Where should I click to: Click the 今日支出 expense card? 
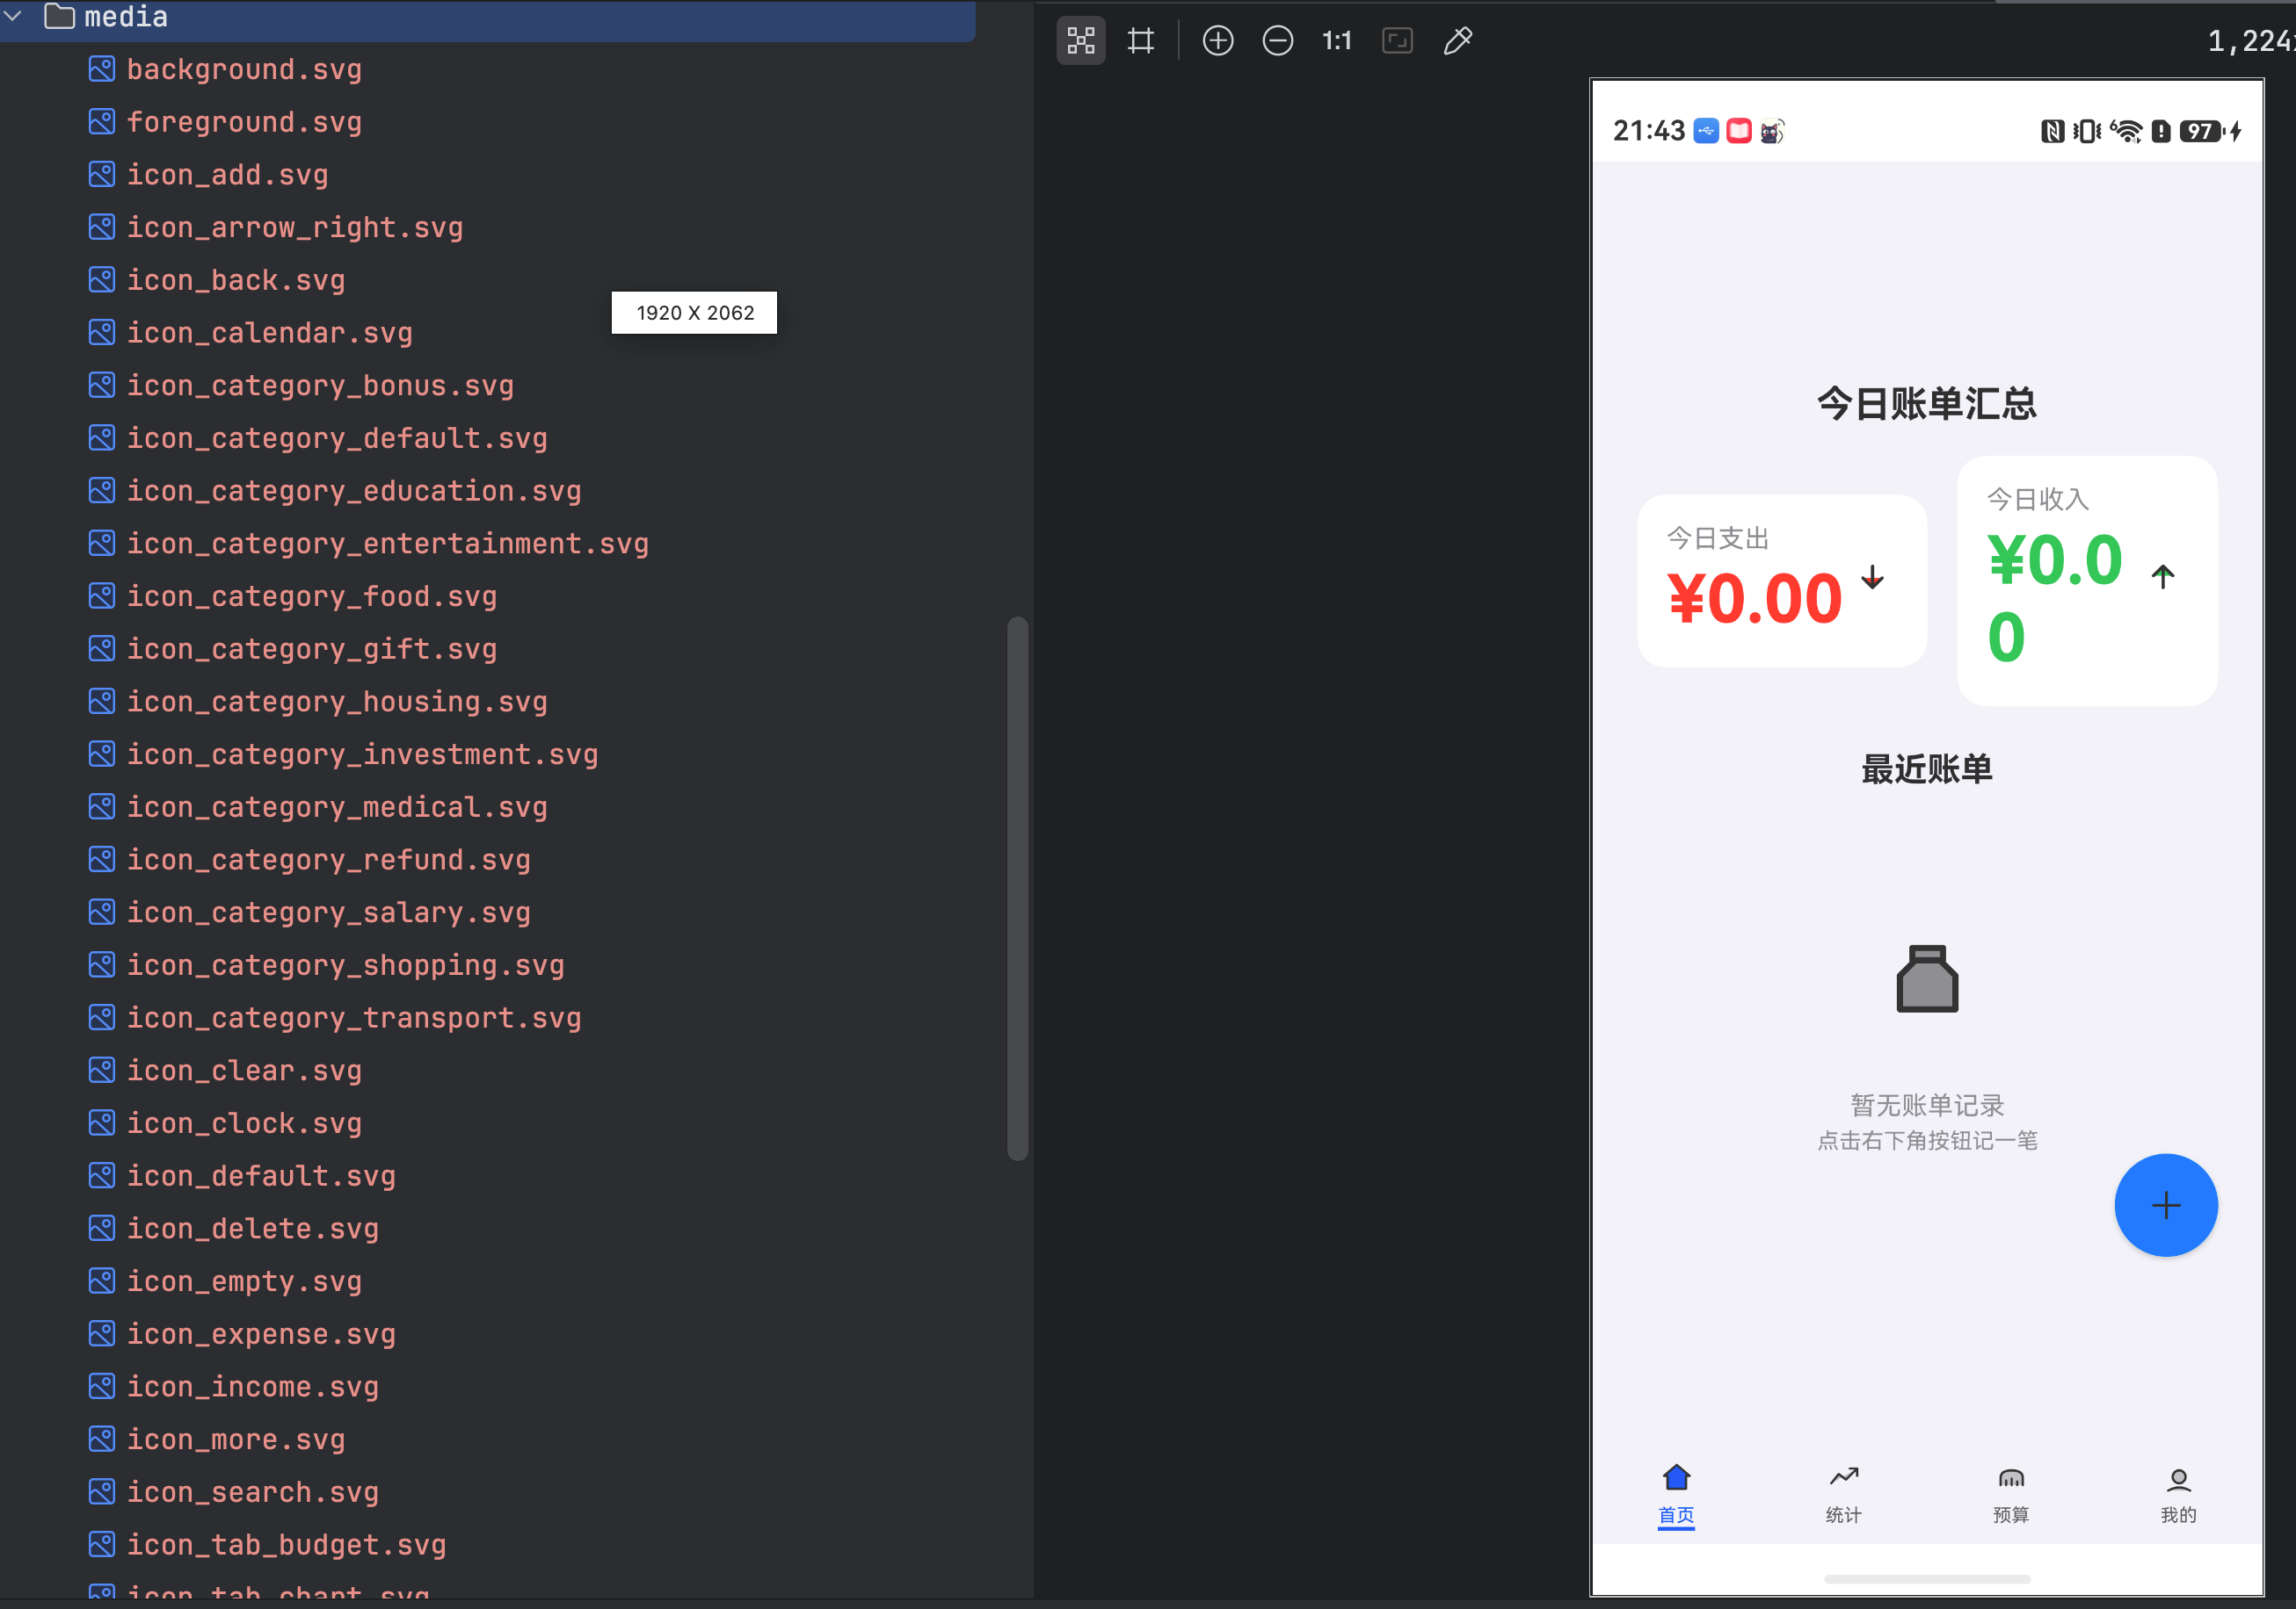coord(1782,581)
